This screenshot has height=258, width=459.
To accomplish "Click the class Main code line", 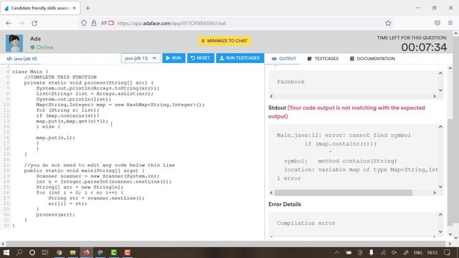I will click(x=30, y=72).
